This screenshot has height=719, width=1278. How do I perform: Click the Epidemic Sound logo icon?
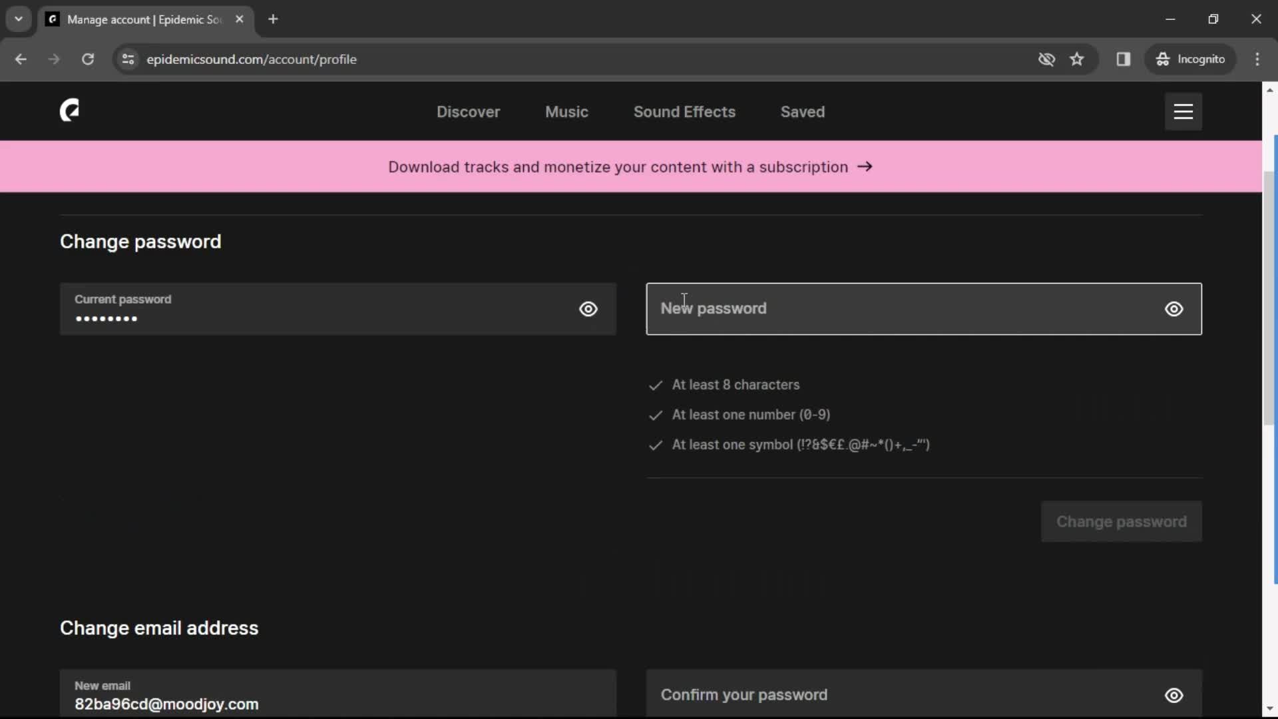(x=69, y=111)
